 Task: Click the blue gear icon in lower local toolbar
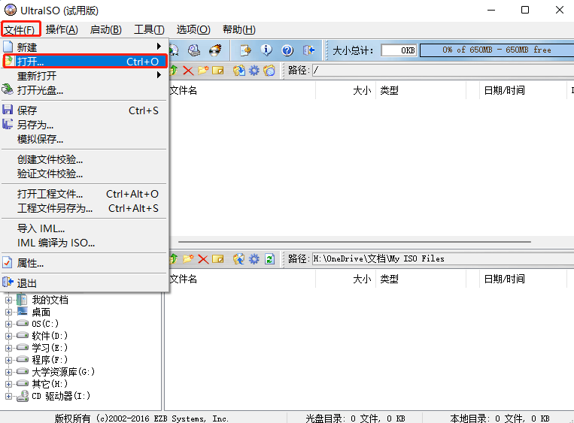[254, 259]
